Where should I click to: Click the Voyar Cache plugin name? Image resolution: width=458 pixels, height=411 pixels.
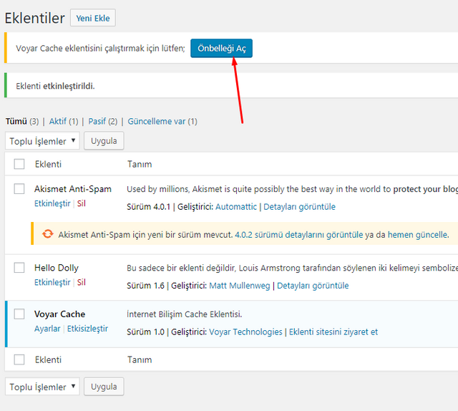click(59, 314)
